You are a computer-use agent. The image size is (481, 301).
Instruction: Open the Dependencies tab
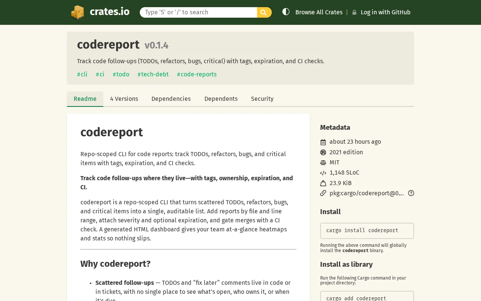point(171,99)
